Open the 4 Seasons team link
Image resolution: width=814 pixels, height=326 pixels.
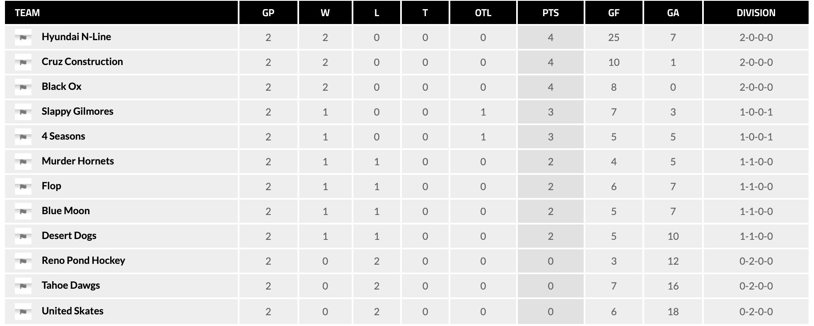(x=63, y=136)
